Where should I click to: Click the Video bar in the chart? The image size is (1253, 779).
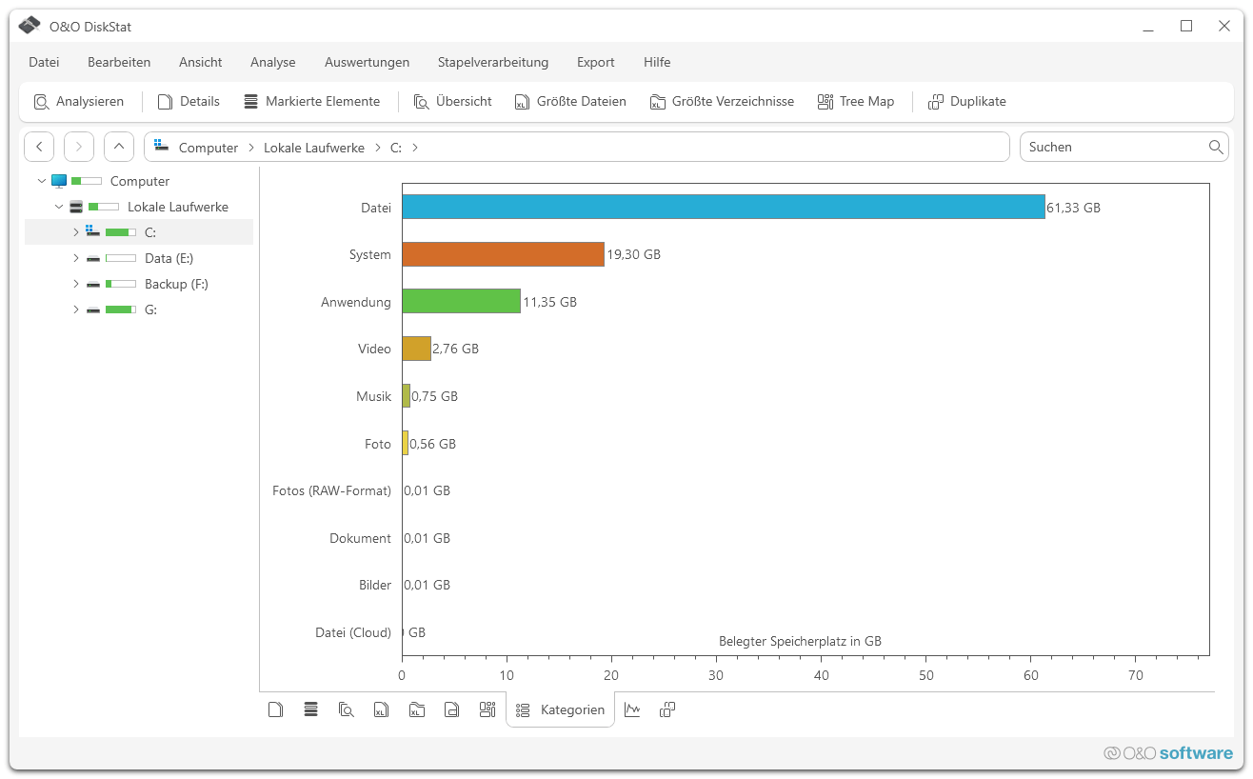point(417,349)
